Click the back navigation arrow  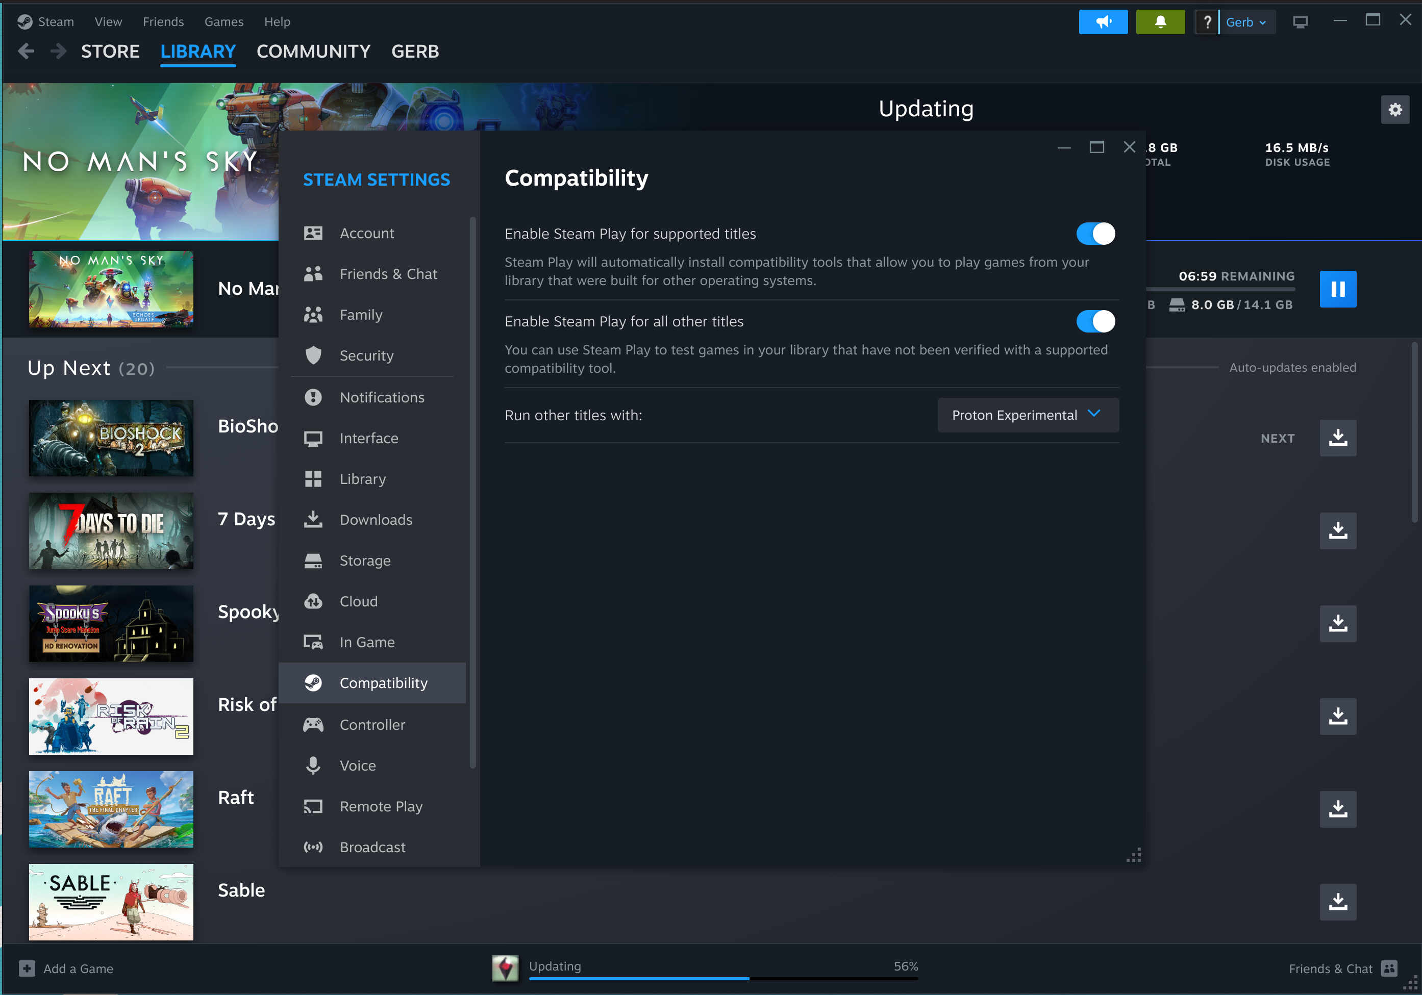26,52
